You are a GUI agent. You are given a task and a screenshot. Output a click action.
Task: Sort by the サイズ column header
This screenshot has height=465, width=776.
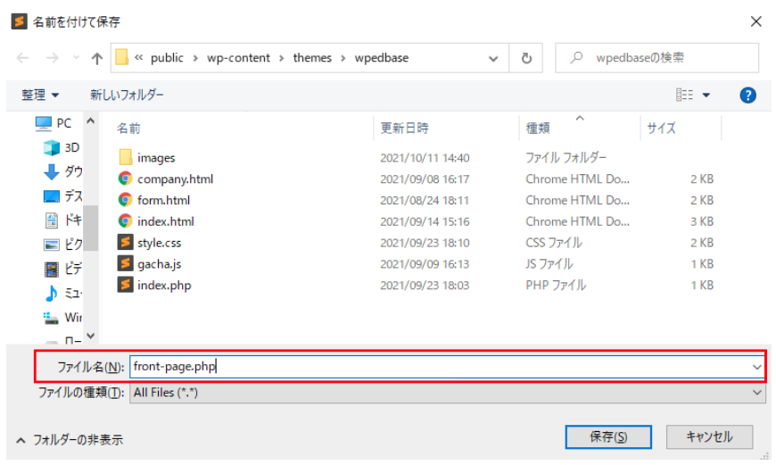pyautogui.click(x=661, y=129)
